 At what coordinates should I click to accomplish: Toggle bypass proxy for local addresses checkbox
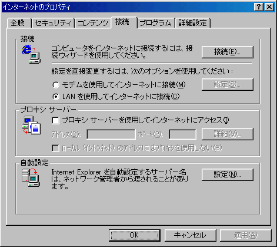56,148
